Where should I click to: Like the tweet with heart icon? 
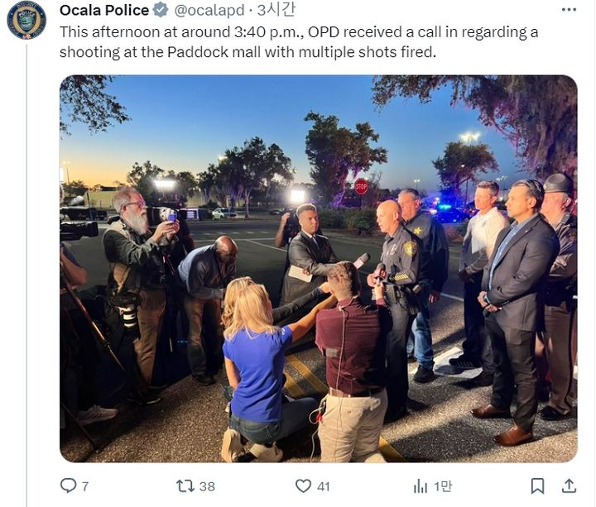tap(303, 485)
